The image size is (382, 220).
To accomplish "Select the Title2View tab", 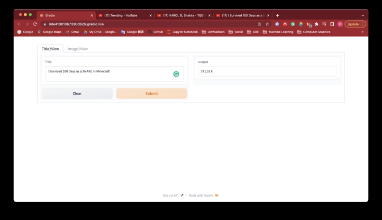I will coord(50,49).
